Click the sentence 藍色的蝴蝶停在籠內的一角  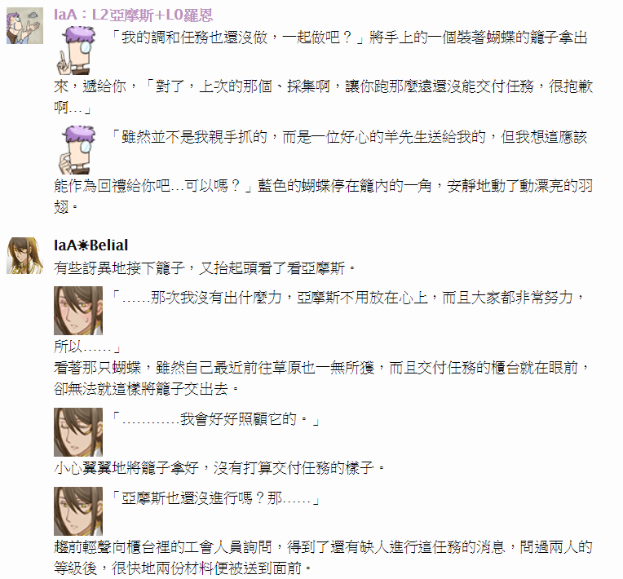344,186
